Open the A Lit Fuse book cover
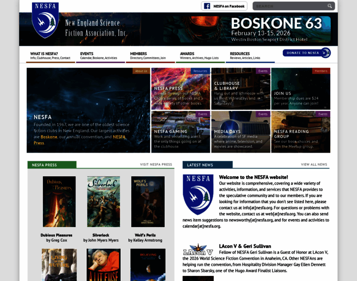Viewport: 357px width, 281px height. click(x=104, y=265)
